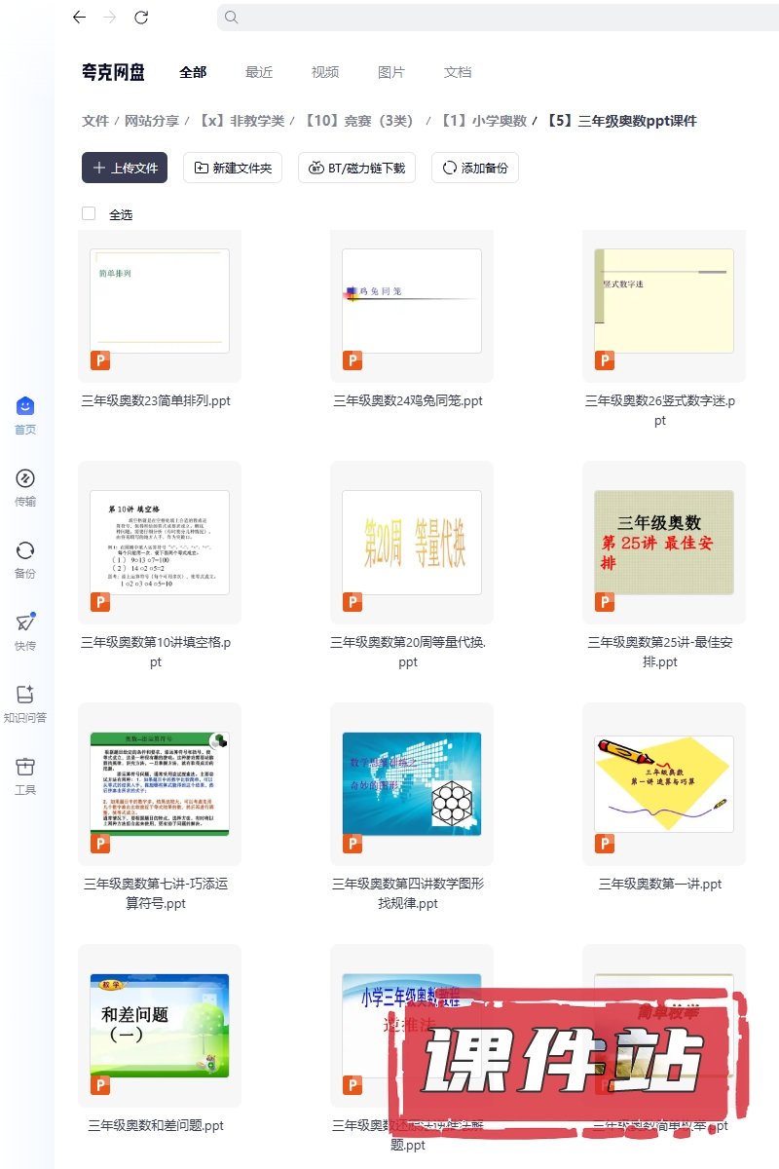Open 备份 backup section in sidebar

[x=25, y=559]
